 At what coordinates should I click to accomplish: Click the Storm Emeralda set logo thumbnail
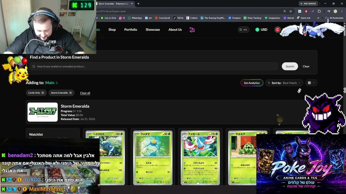pos(42,112)
